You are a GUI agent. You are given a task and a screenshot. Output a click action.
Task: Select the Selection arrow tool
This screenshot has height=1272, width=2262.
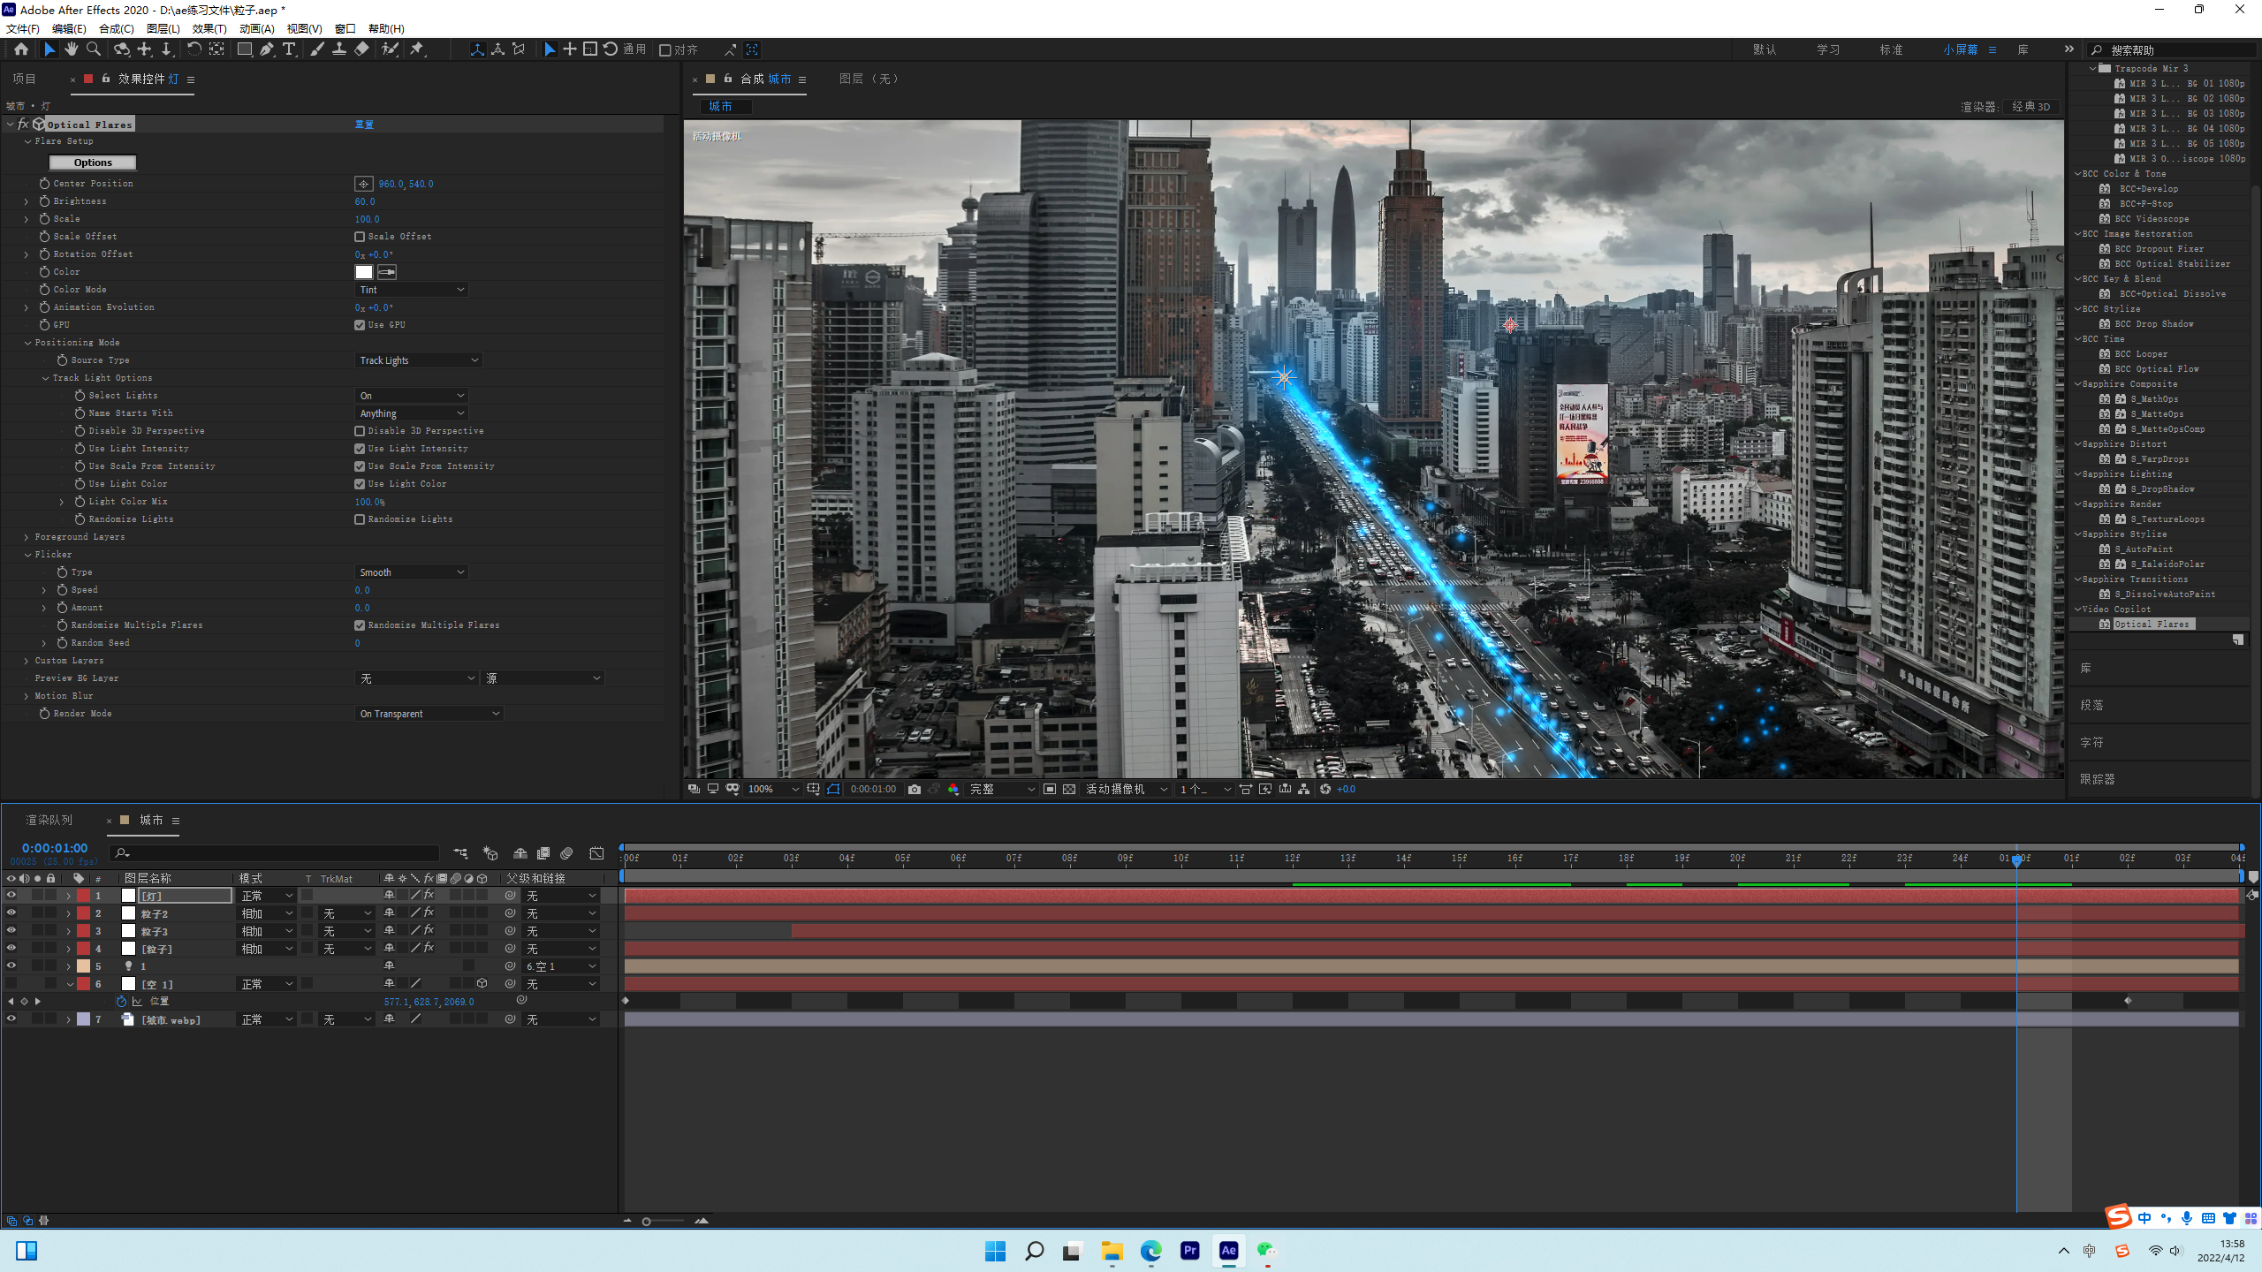click(x=49, y=49)
